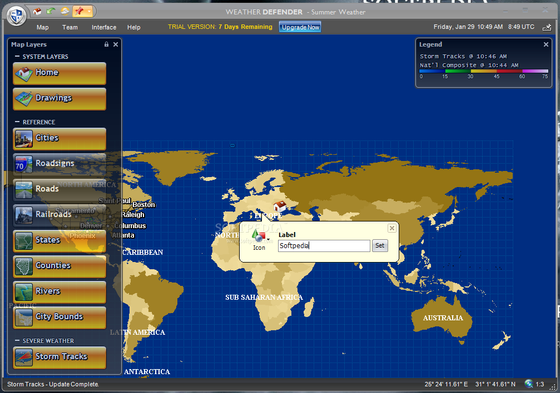This screenshot has height=393, width=560.
Task: Click the 1:3 zoom ratio in status bar
Action: tap(539, 384)
